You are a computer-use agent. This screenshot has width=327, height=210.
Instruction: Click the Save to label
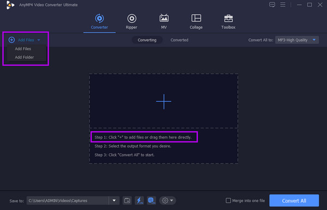click(17, 201)
